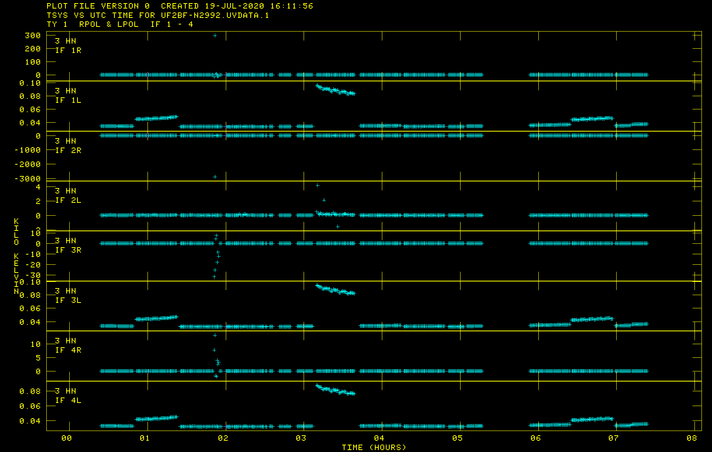Click the IF 3R panel label

68,250
